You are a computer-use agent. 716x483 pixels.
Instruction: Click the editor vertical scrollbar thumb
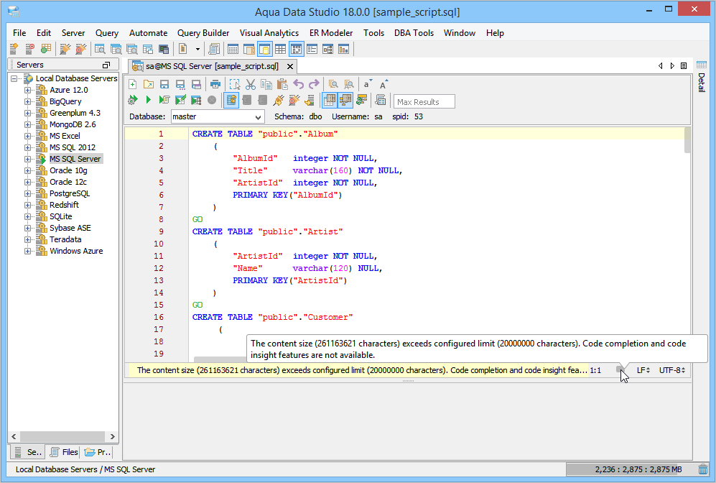687,140
